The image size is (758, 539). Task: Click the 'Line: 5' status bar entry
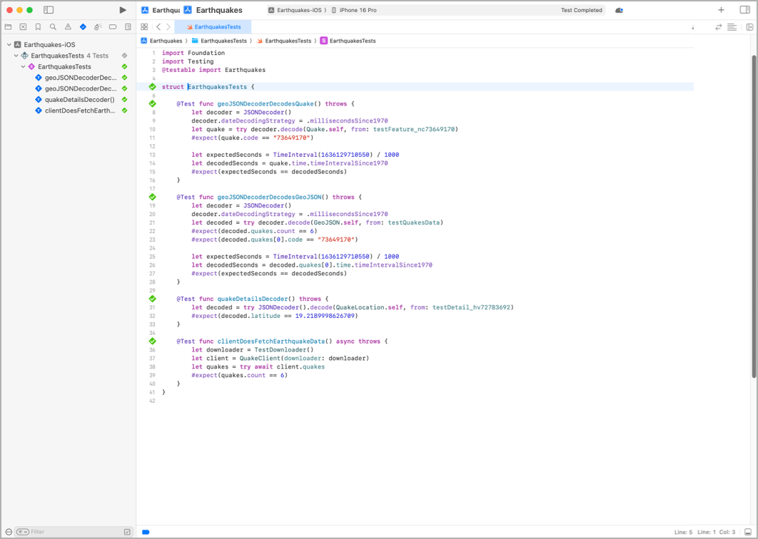click(684, 533)
